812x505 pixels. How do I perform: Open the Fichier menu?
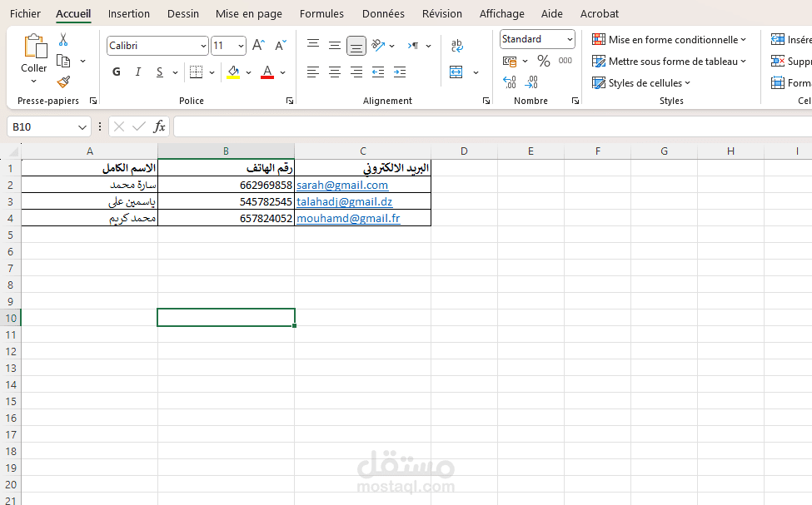(x=25, y=14)
